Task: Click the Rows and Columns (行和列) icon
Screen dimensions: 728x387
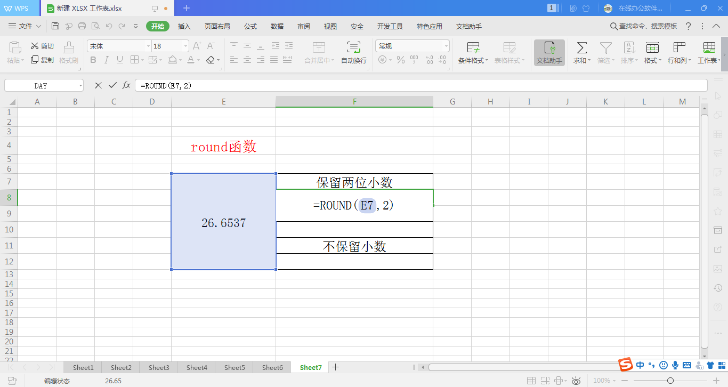Action: [x=680, y=48]
